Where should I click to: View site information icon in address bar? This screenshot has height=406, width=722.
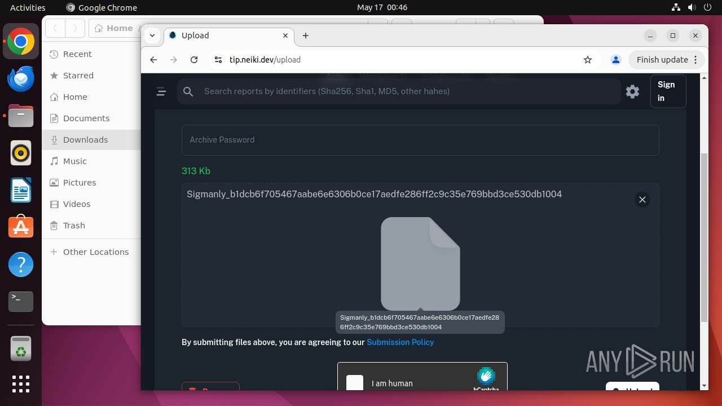(x=218, y=60)
